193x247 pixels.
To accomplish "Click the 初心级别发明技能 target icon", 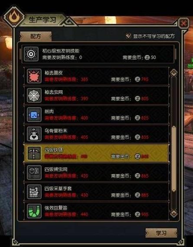I will tap(31, 54).
